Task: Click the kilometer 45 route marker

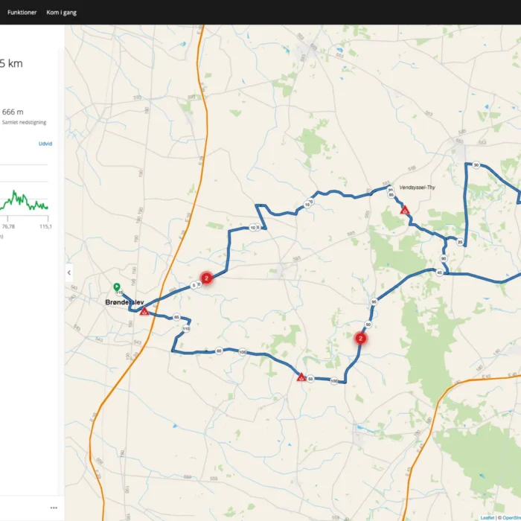Action: pos(440,272)
